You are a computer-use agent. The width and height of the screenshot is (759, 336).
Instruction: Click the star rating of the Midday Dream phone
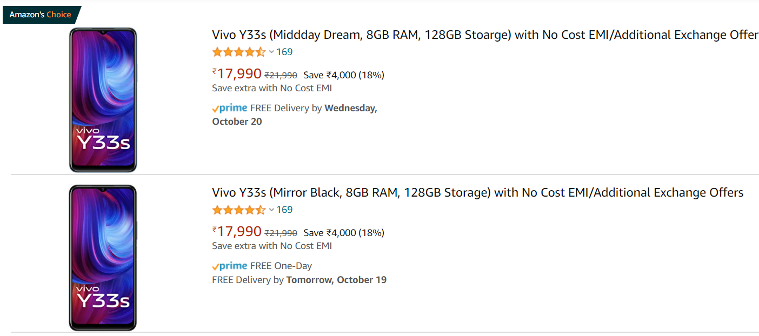pos(238,52)
